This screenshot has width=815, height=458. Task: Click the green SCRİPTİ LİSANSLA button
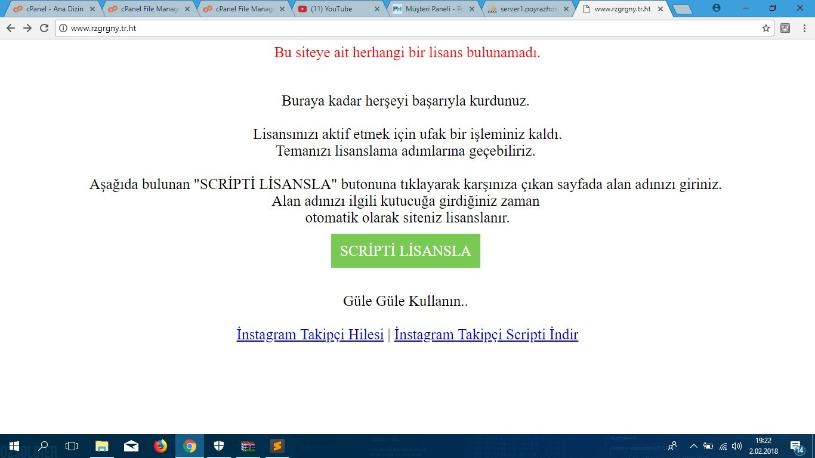406,250
